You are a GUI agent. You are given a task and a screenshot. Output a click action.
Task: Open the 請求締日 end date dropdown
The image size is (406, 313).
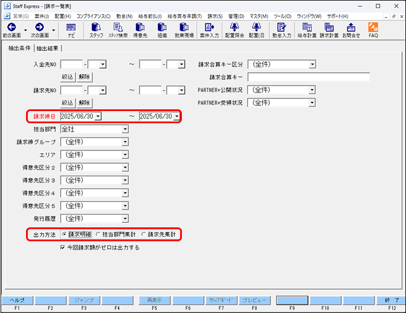177,116
